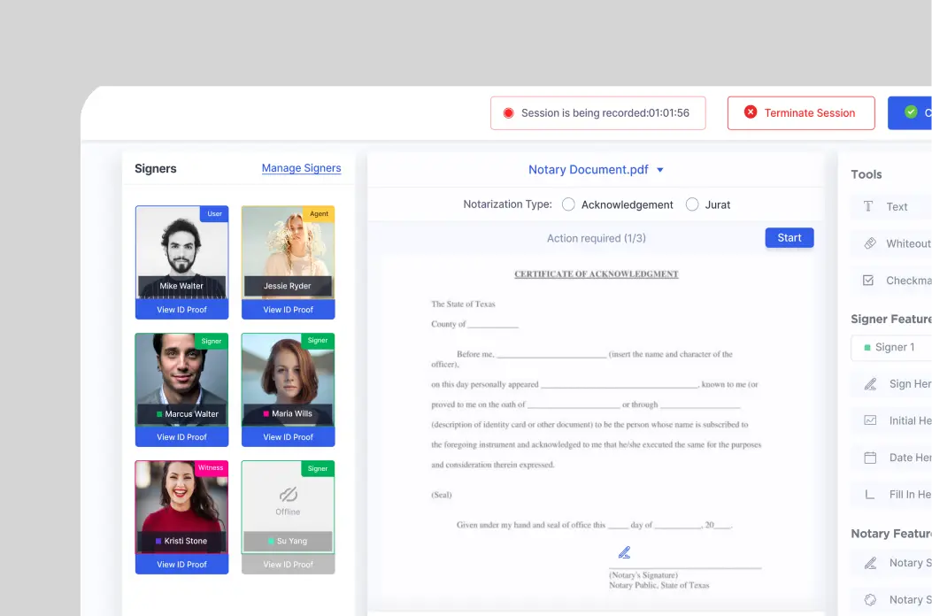This screenshot has width=932, height=616.
Task: Click the Start button
Action: point(789,238)
